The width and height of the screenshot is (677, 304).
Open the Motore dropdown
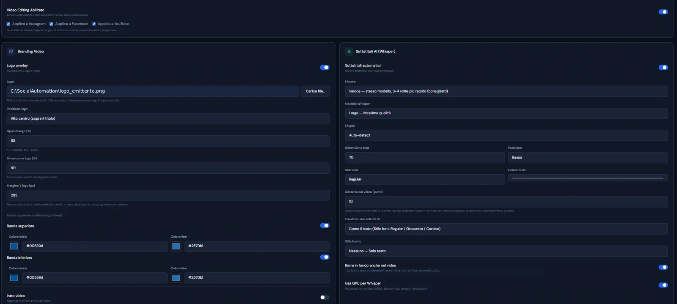[506, 91]
